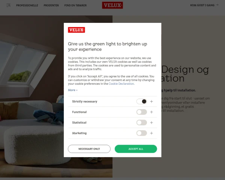Open the Produkter menu item
The width and height of the screenshot is (225, 180).
(x=51, y=5)
